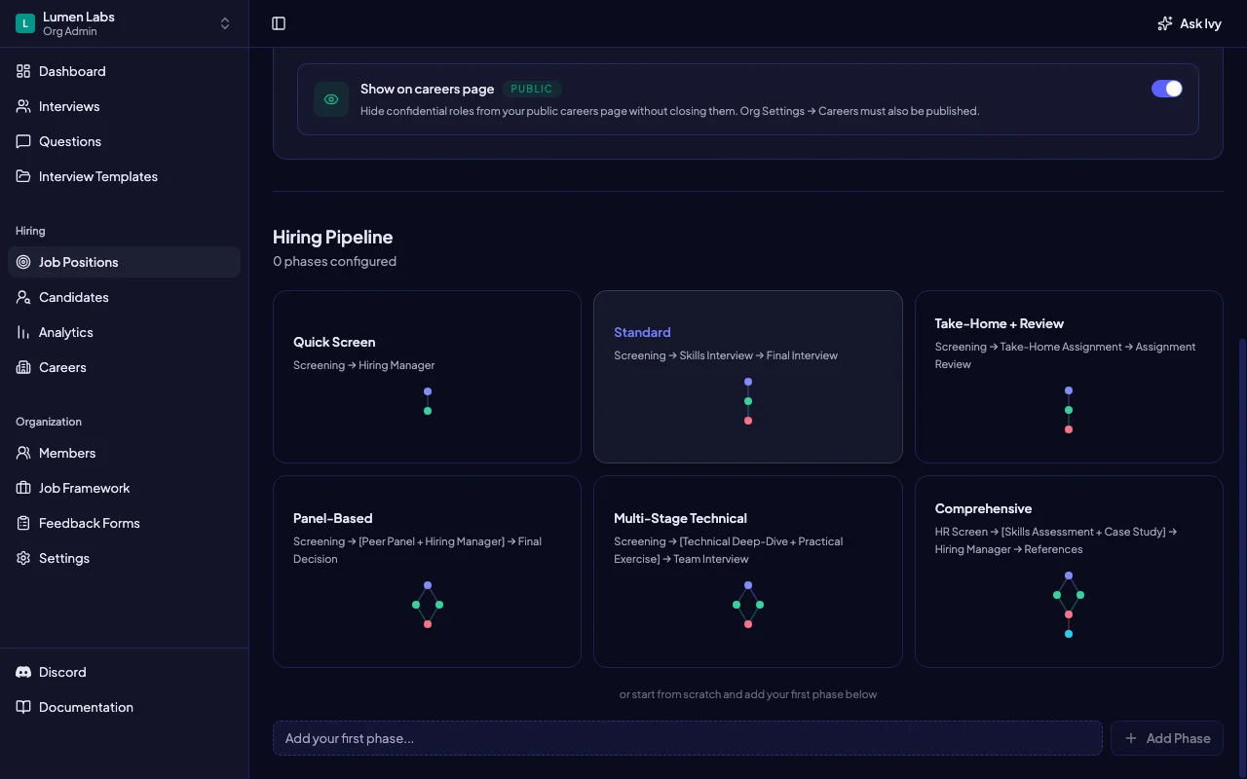
Task: Open Interview Templates
Action: tap(124, 176)
